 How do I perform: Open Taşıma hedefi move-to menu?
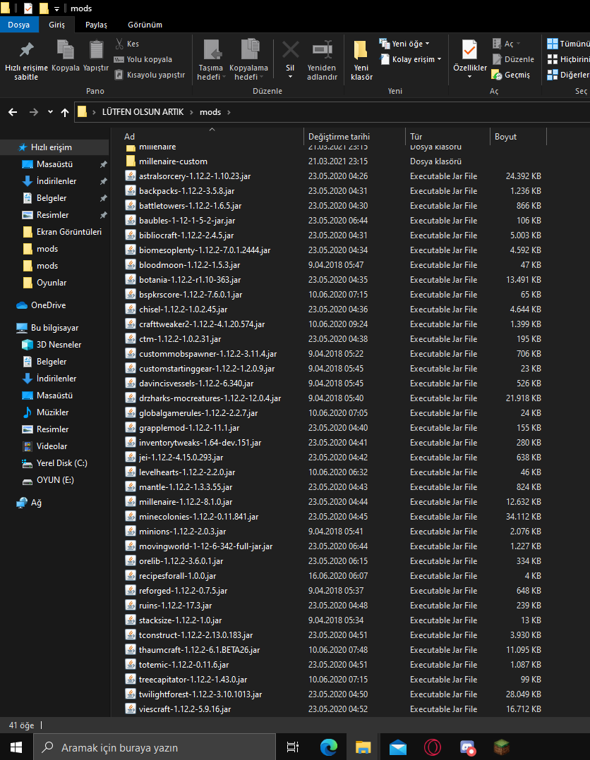tap(210, 60)
